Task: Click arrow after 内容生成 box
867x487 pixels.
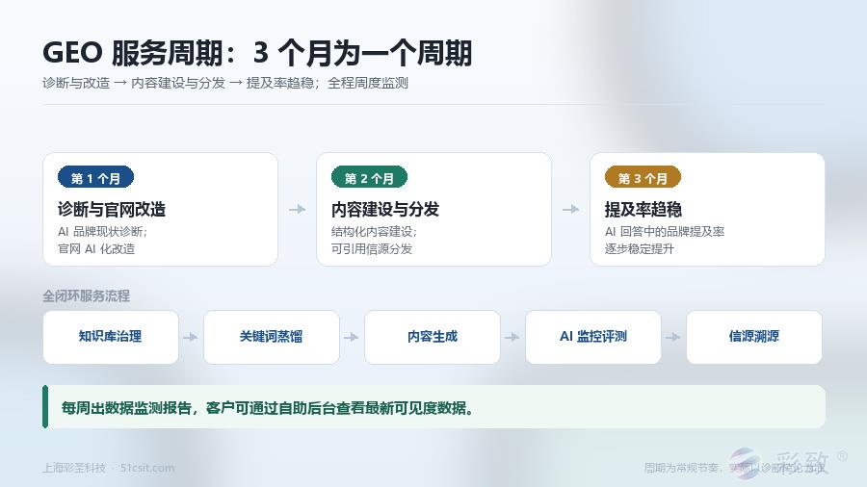Action: (x=512, y=337)
